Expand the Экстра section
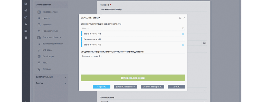263x102 pixels. (x=65, y=83)
